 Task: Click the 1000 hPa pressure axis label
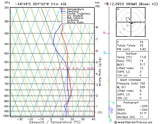point(6,116)
